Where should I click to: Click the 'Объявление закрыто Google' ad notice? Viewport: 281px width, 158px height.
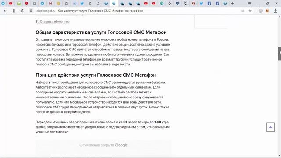104,145
